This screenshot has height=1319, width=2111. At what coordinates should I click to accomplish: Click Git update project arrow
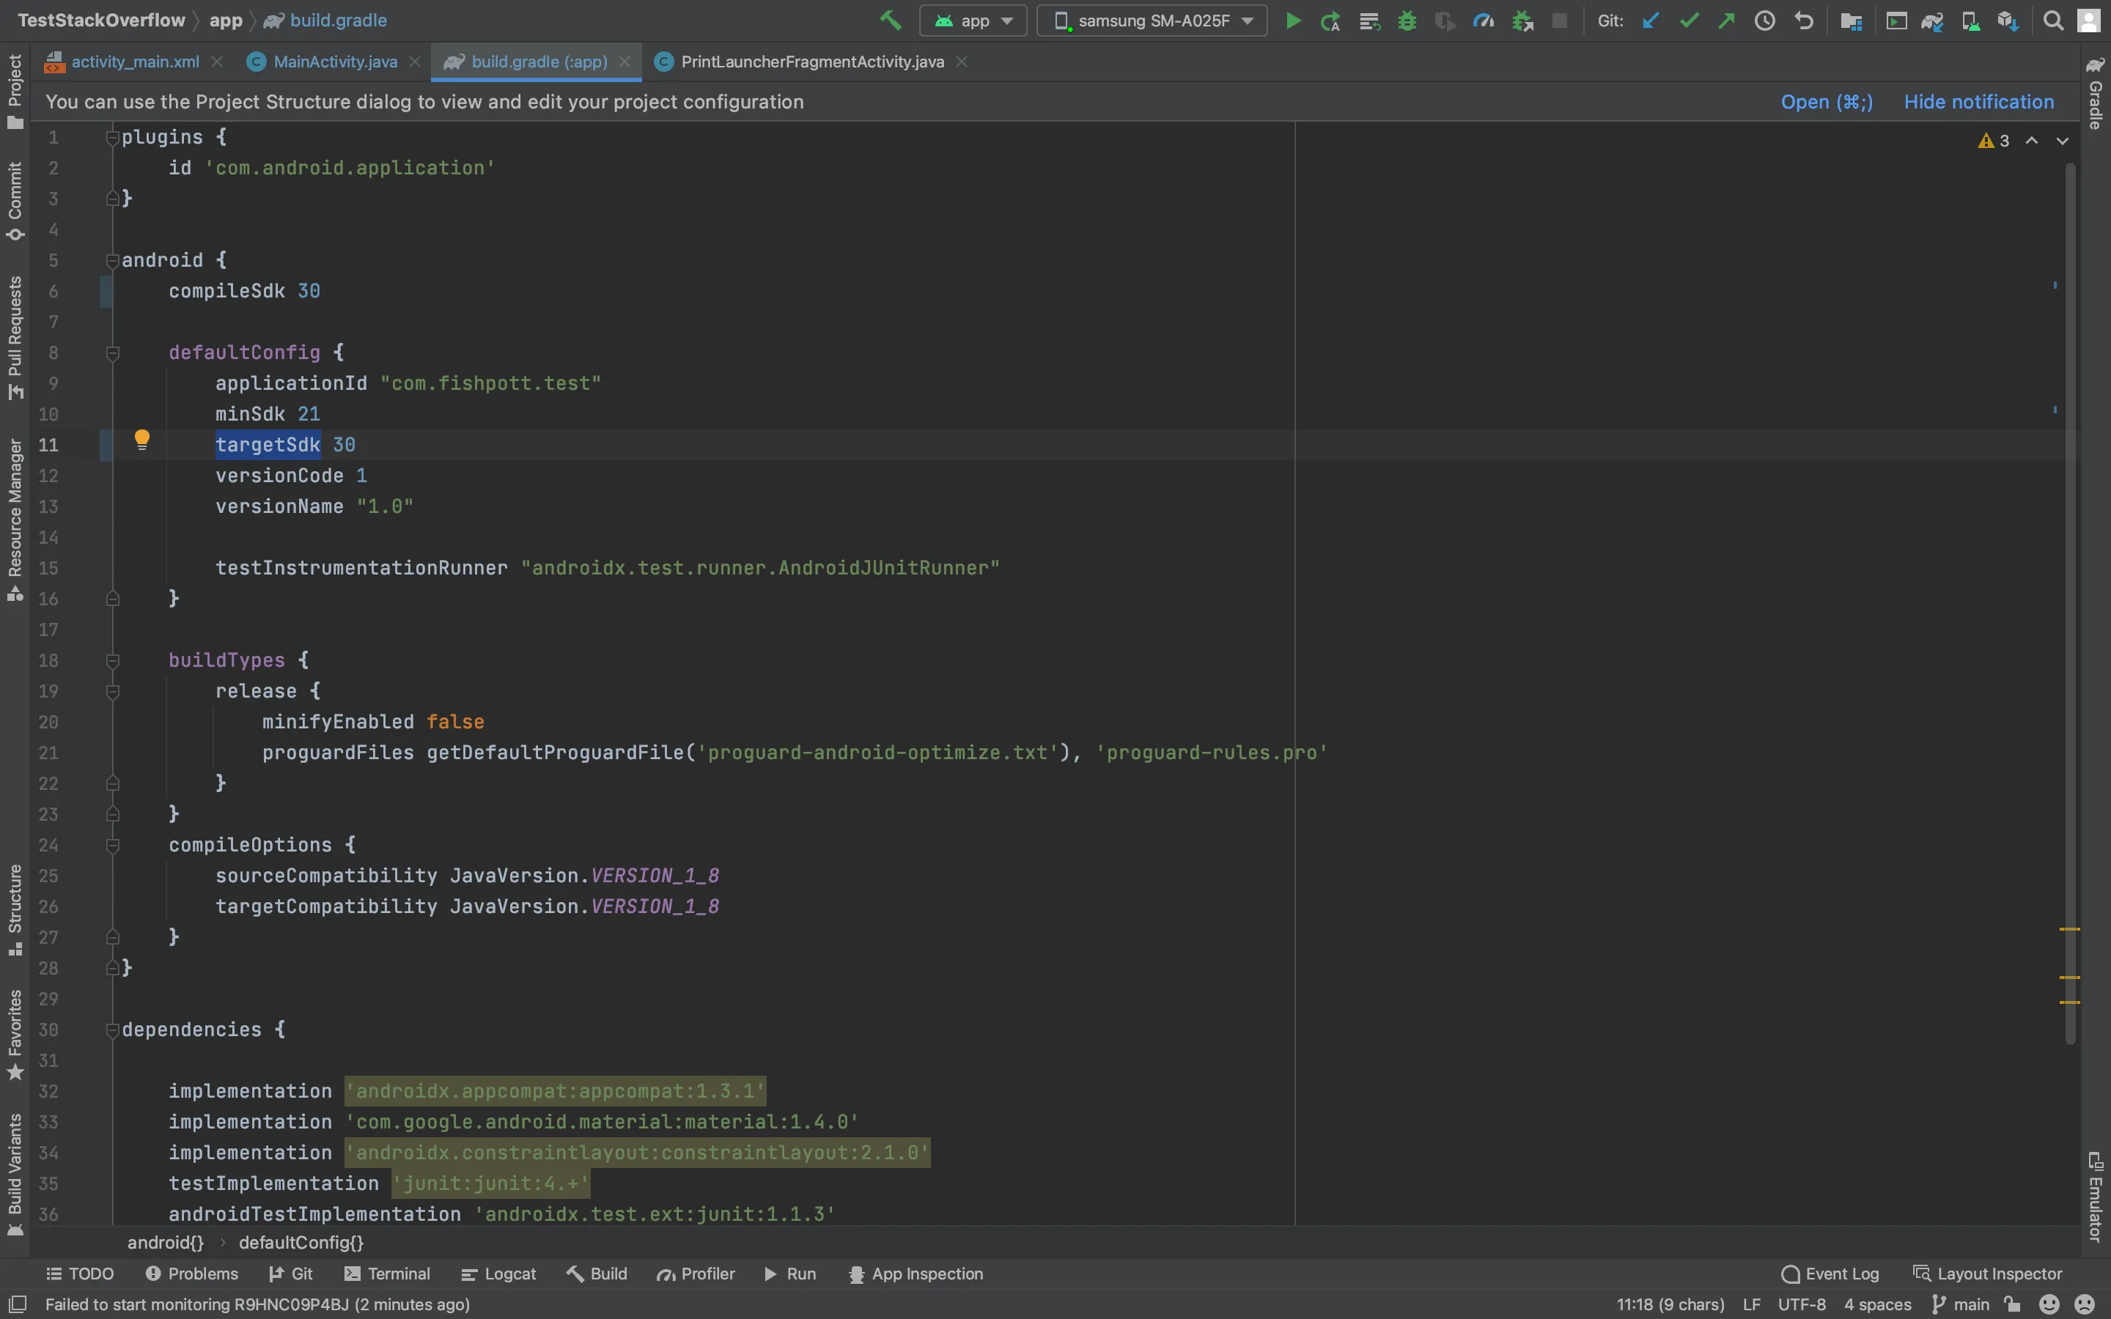click(x=1651, y=21)
